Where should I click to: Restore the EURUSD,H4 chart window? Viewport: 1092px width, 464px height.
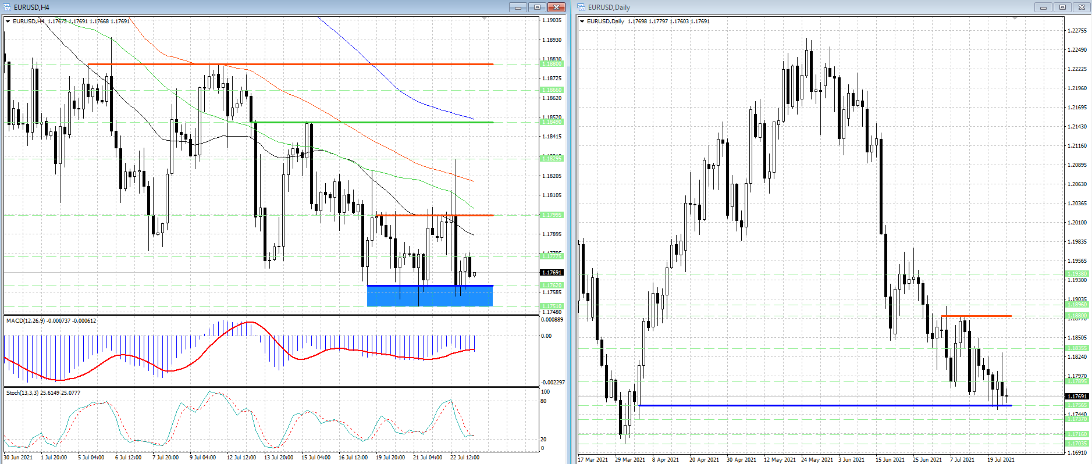pos(537,8)
